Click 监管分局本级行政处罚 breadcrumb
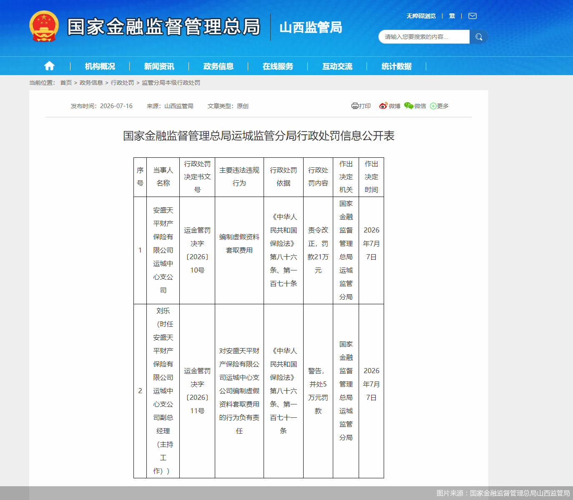The width and height of the screenshot is (573, 500). tap(171, 83)
